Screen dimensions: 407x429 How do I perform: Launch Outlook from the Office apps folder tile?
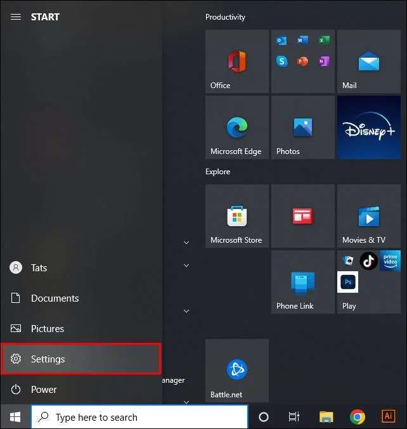click(x=281, y=41)
